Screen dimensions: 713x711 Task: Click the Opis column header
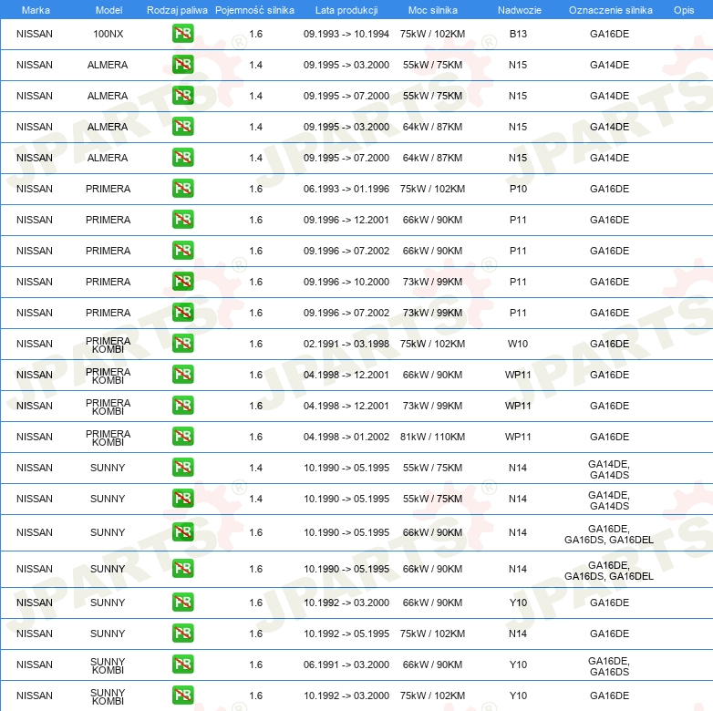684,10
